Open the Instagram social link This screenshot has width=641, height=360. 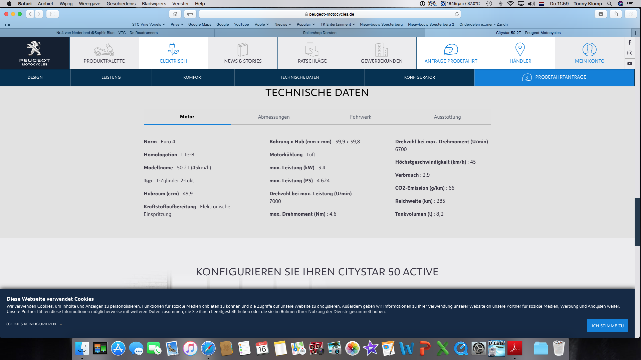(x=630, y=53)
